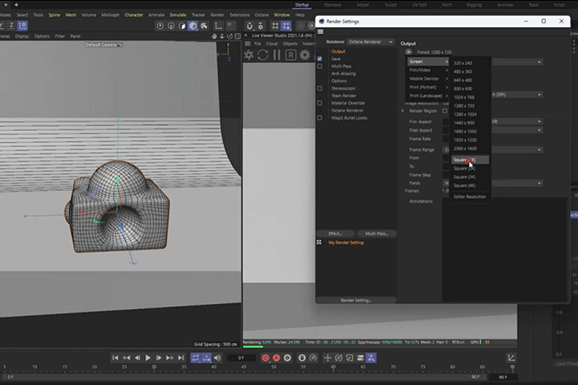Screen dimensions: 578x385
Task: Expand the Print (Landscape) preset submenu
Action: (429, 95)
